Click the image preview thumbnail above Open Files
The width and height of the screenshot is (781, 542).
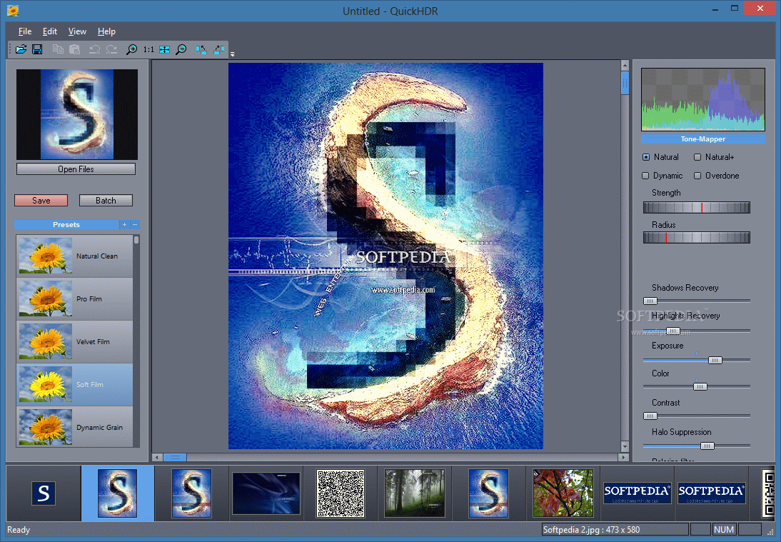coord(76,114)
